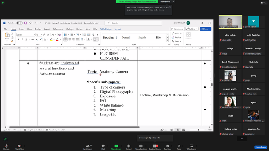
Task: Open Participants panel in Zoom
Action: click(x=88, y=147)
